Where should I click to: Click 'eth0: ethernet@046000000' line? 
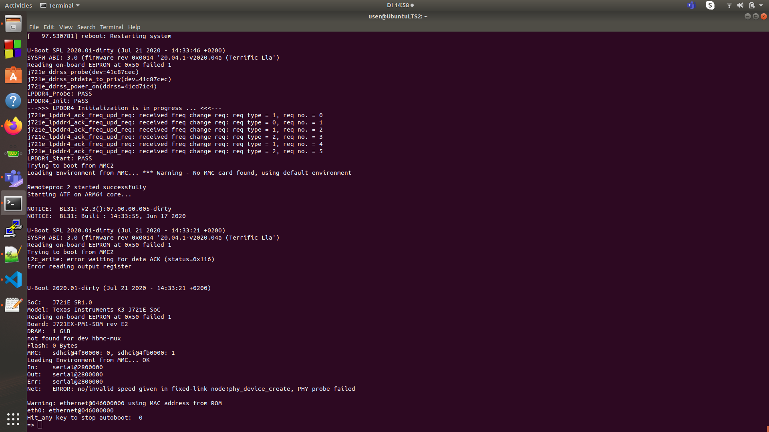(70, 410)
